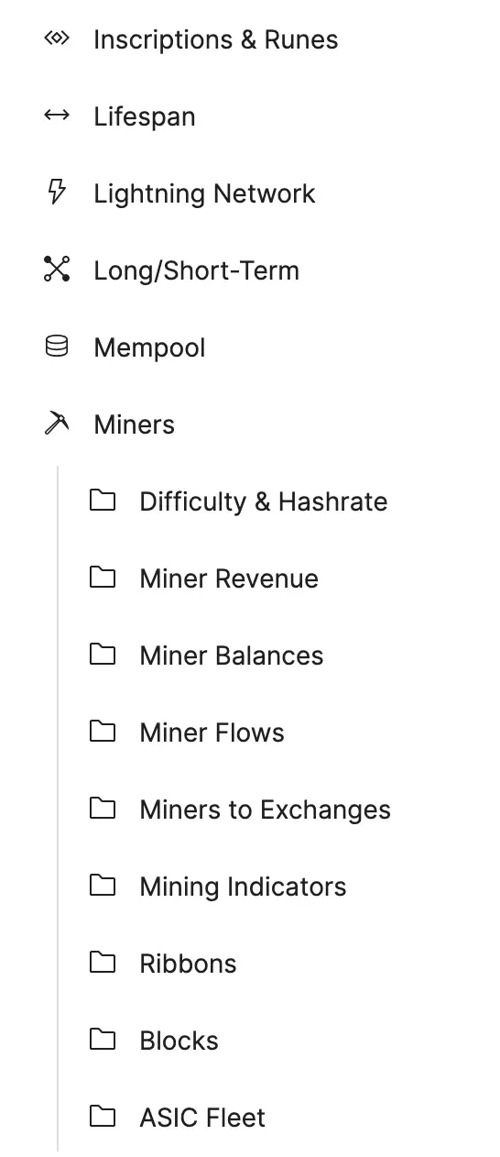Click the Miners pickaxe icon

(x=57, y=424)
